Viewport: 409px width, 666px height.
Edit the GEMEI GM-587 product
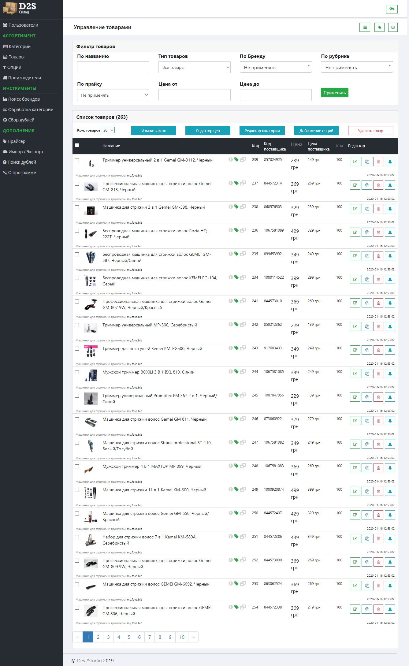pos(355,256)
